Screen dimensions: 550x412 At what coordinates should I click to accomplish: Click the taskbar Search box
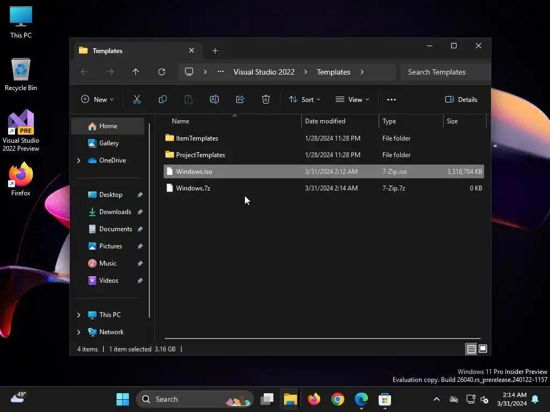coord(194,399)
